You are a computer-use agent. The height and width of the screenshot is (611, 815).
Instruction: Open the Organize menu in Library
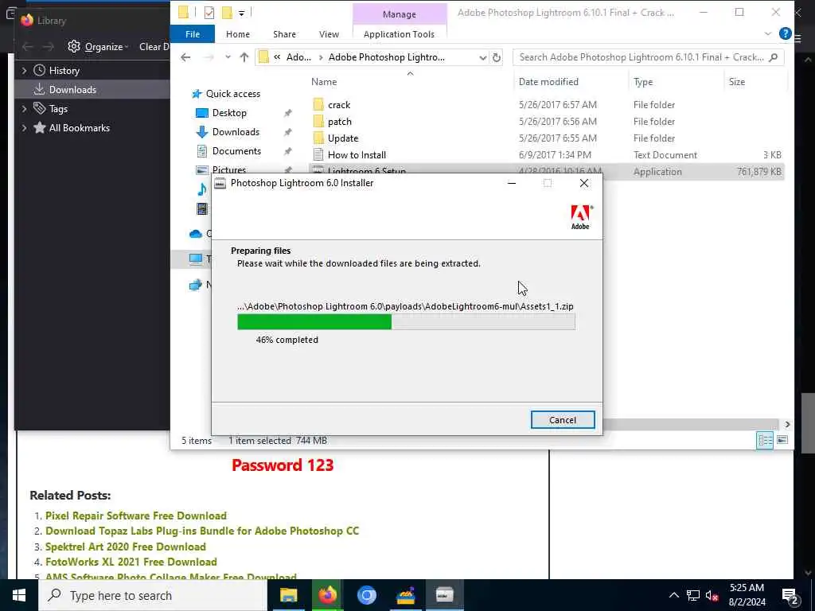98,47
